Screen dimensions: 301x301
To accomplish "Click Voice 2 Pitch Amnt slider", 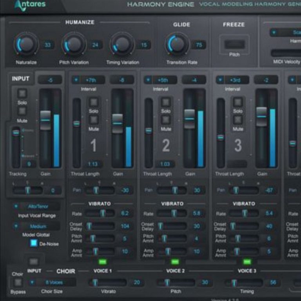I will point(172,239).
